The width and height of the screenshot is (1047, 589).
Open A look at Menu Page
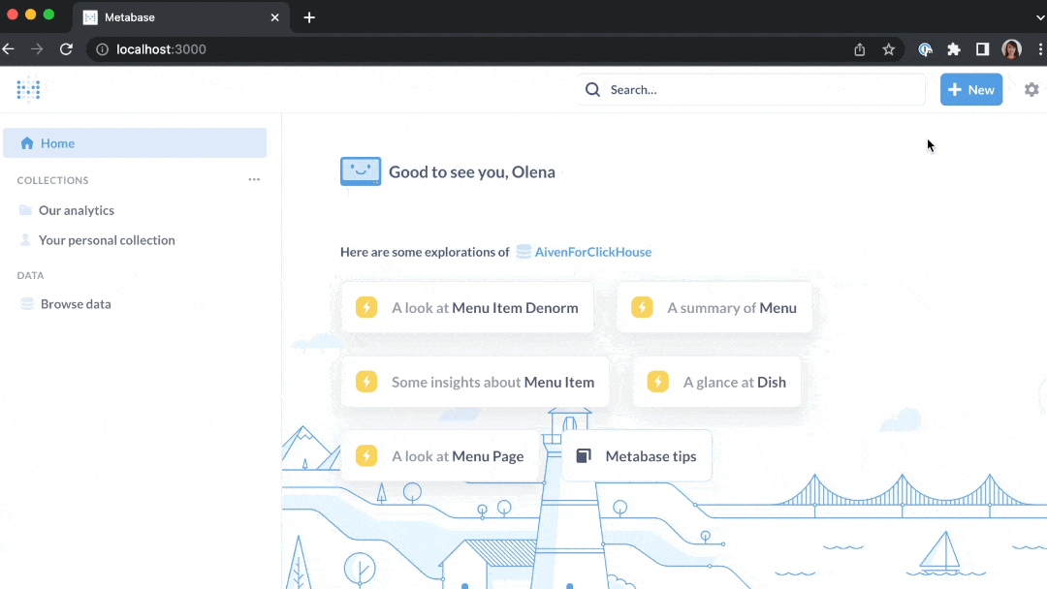coord(439,456)
